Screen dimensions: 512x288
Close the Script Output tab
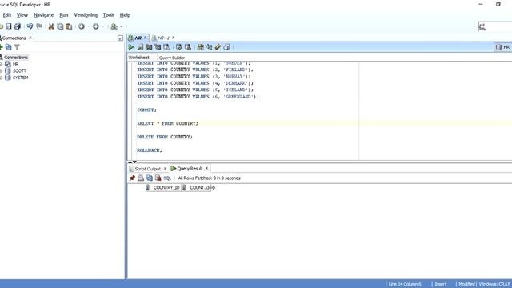[165, 169]
